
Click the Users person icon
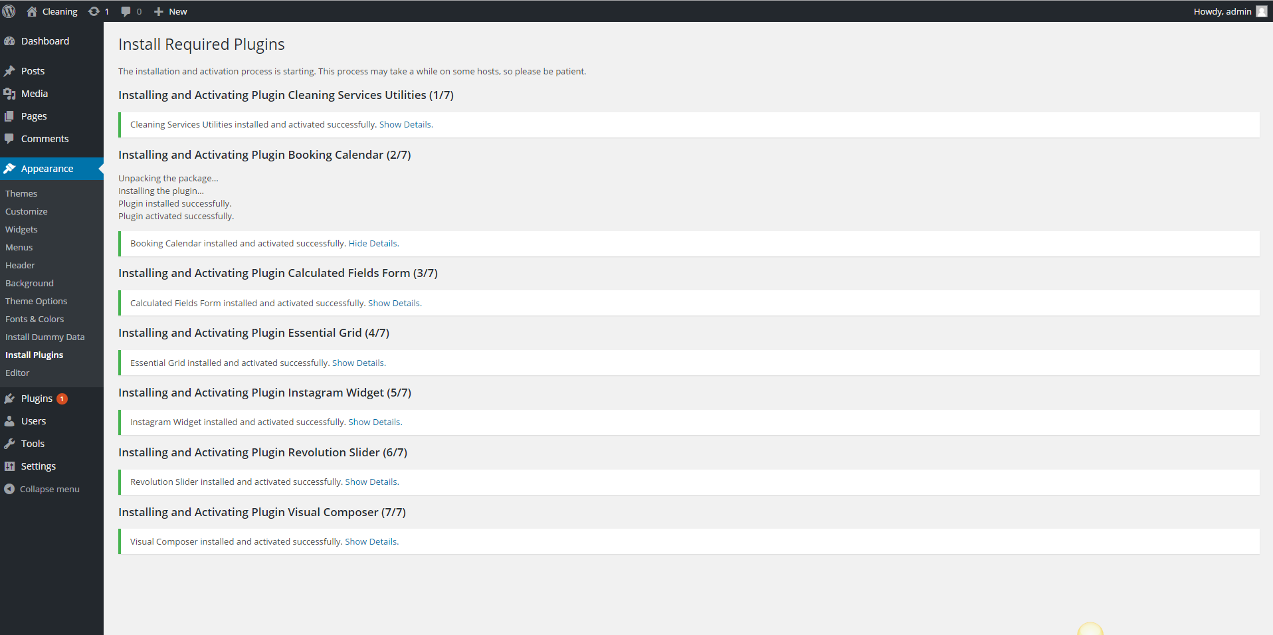[9, 421]
